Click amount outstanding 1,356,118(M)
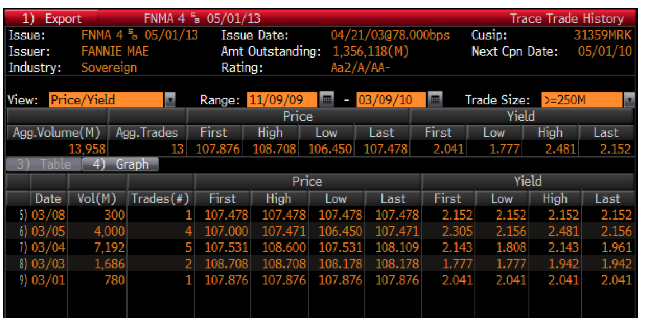 point(371,51)
